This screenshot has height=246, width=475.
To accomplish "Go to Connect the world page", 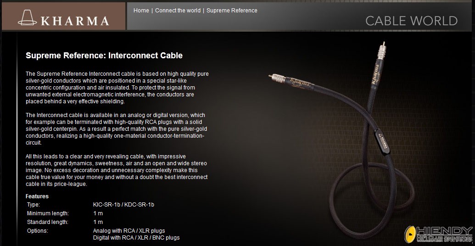I will click(x=178, y=10).
